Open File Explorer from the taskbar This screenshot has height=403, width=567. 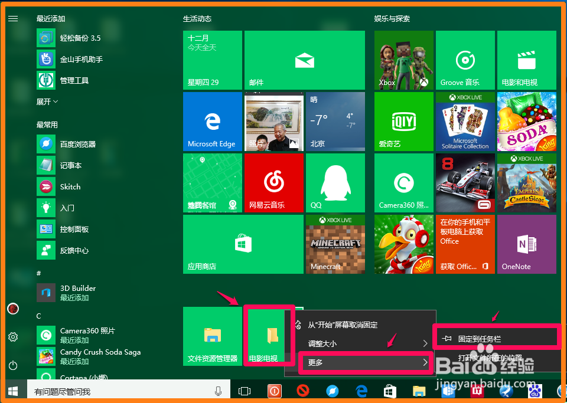[x=419, y=391]
